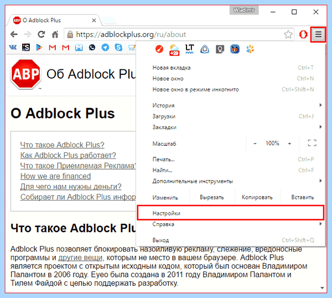Click the '100%' zoom value
Viewport: 332px width, 298px height.
[272, 143]
